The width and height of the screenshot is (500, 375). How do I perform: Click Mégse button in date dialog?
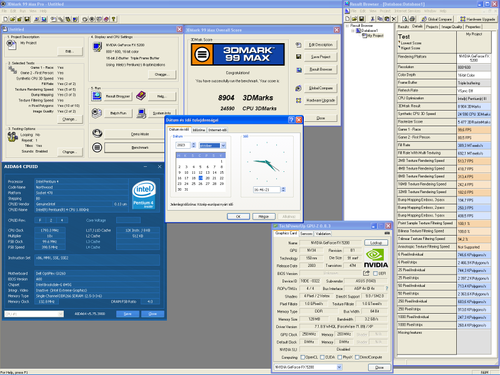[263, 216]
